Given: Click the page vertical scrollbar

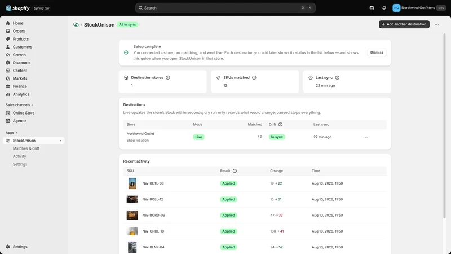Looking at the screenshot, I should pos(444,125).
